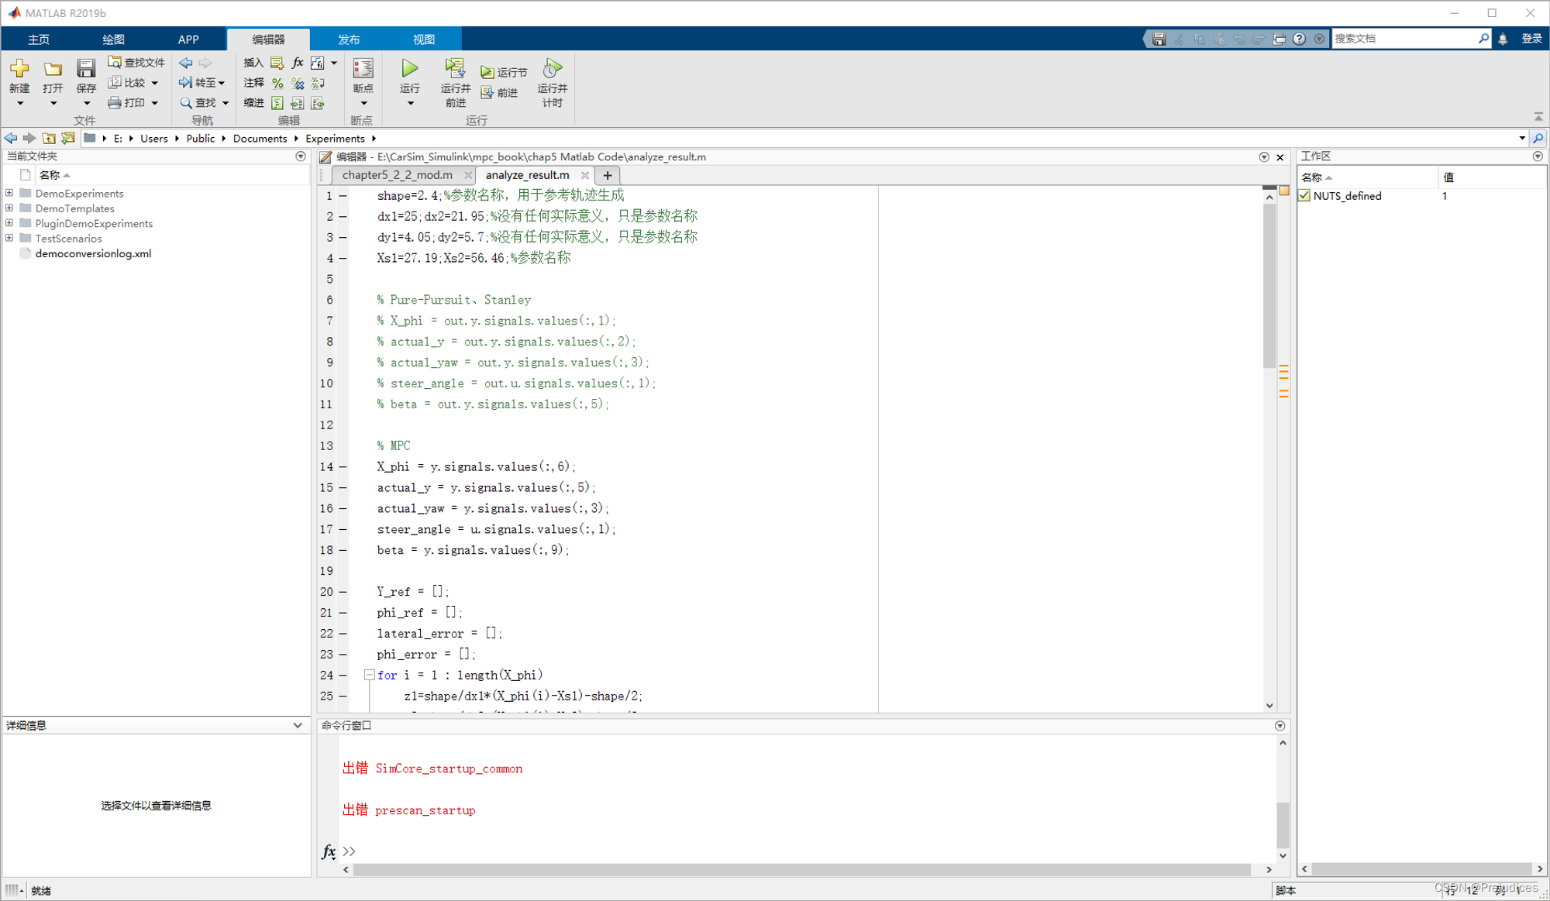Click the Compare (比较) icon

[x=114, y=82]
